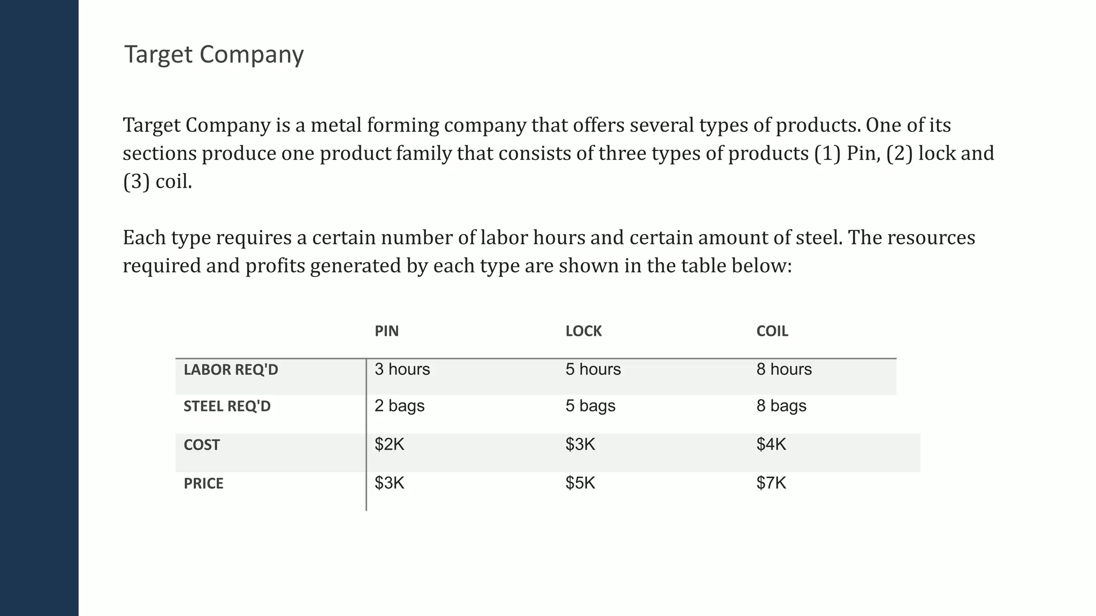Click the COST row label
Screen dimensions: 1096x616
click(x=201, y=445)
